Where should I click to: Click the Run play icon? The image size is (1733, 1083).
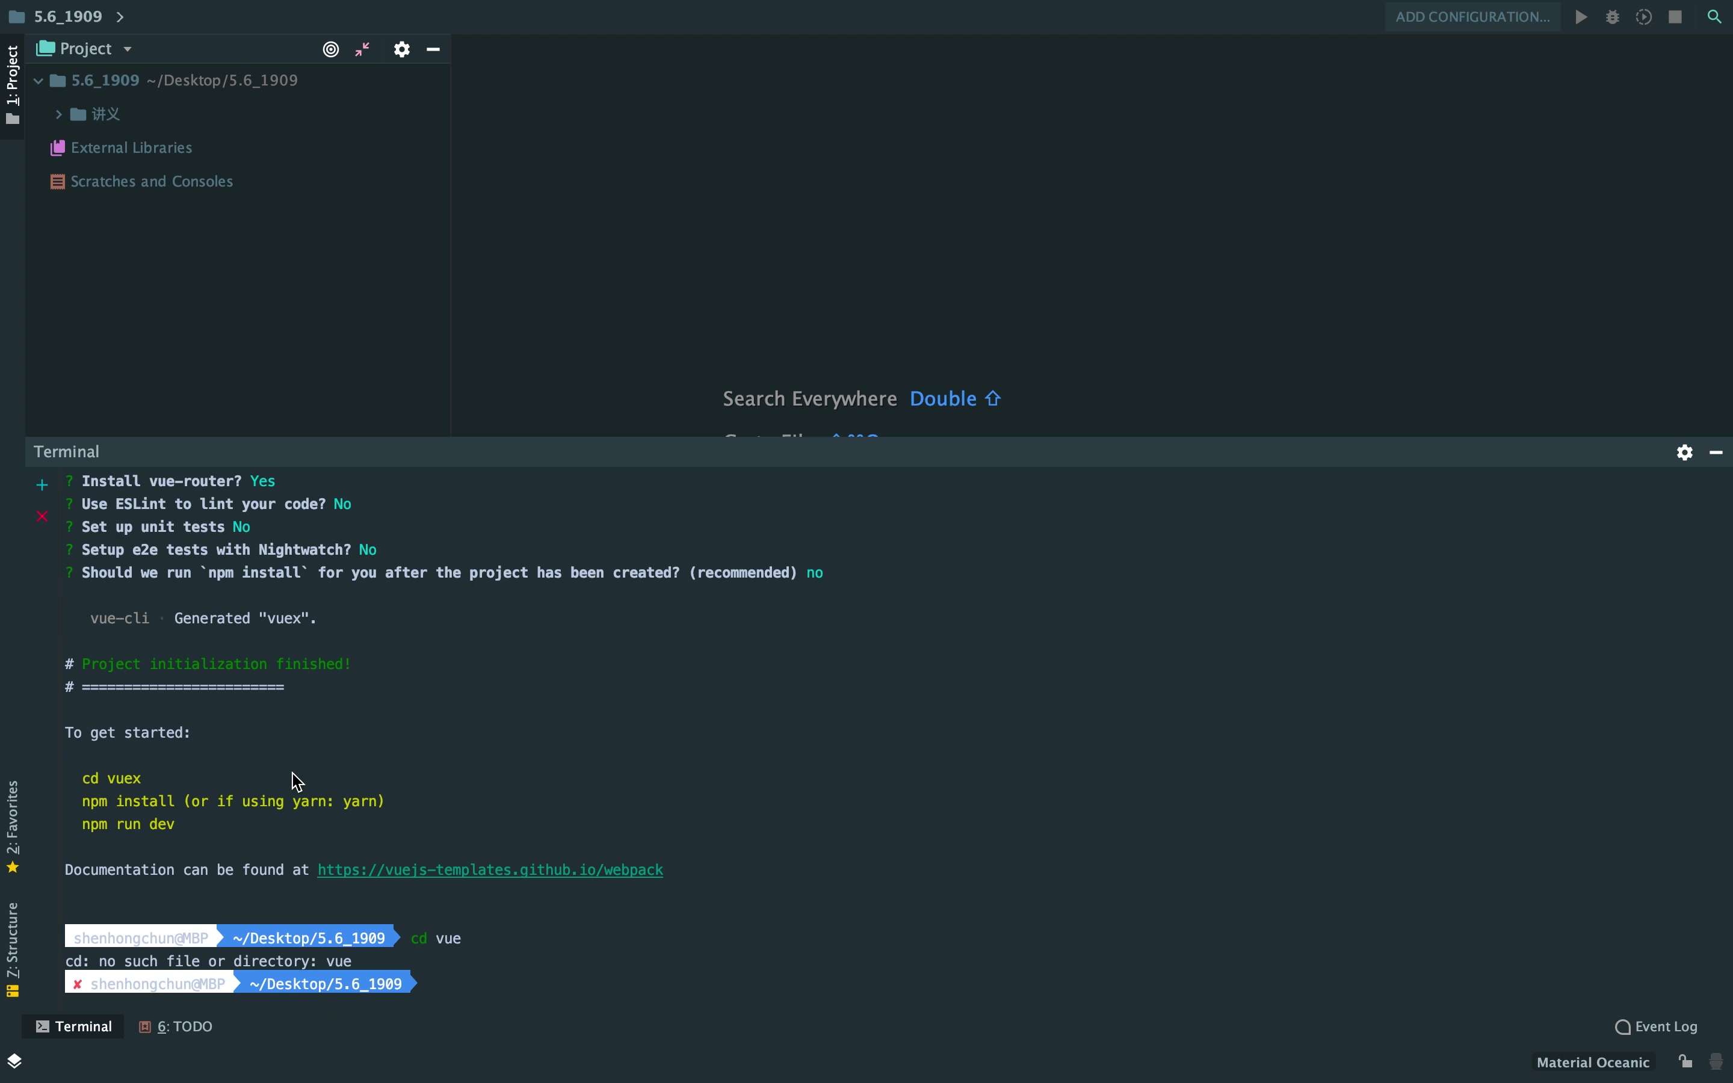tap(1581, 17)
